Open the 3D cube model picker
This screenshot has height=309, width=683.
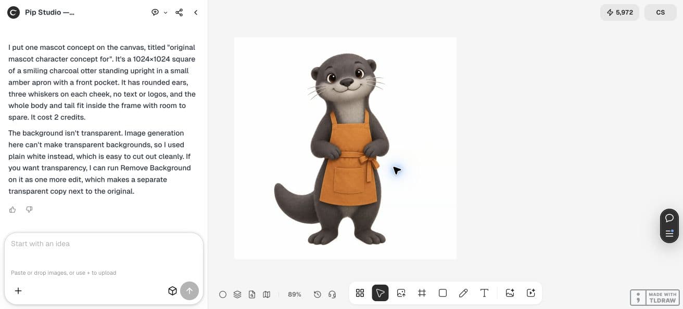(172, 291)
